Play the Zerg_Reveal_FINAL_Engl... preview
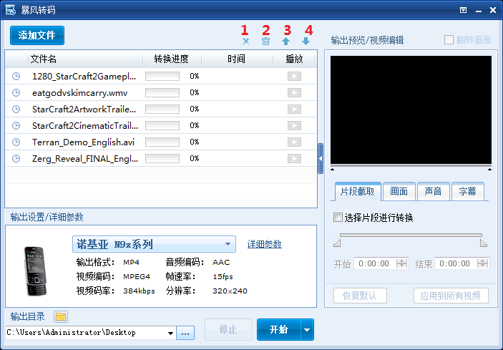 point(294,158)
